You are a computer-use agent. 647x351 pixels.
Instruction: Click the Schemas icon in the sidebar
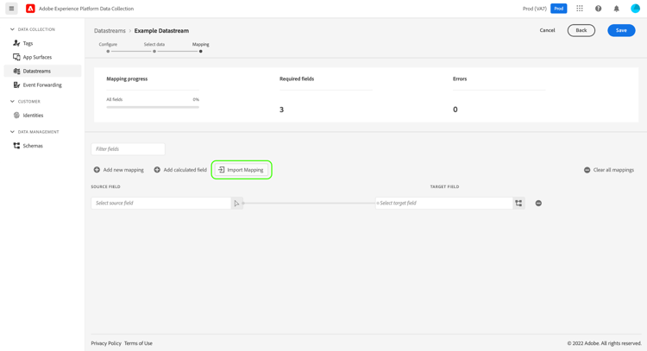coord(16,146)
